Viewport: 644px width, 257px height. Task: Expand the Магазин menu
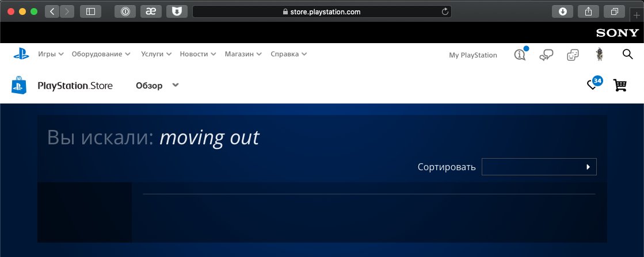click(243, 54)
